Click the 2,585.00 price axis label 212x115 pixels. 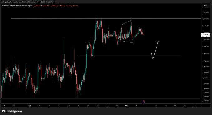click(206, 54)
